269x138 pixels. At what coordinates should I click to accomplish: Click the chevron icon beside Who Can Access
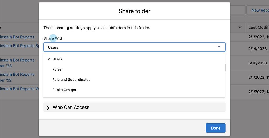click(x=48, y=108)
